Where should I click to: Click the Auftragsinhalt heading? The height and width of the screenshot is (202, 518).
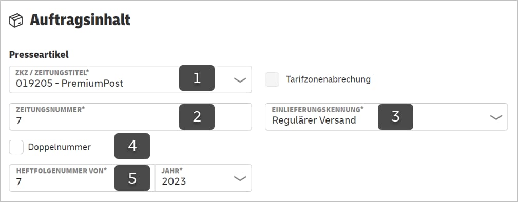[80, 20]
